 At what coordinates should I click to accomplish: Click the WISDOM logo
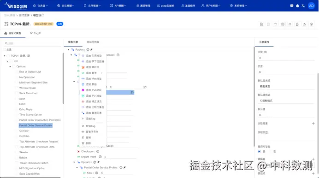point(16,6)
